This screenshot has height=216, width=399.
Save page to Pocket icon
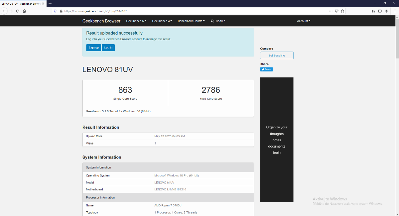(336, 11)
